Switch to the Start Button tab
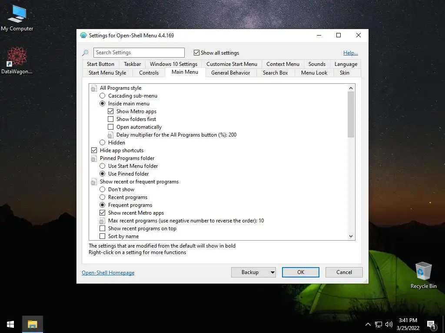 100,64
